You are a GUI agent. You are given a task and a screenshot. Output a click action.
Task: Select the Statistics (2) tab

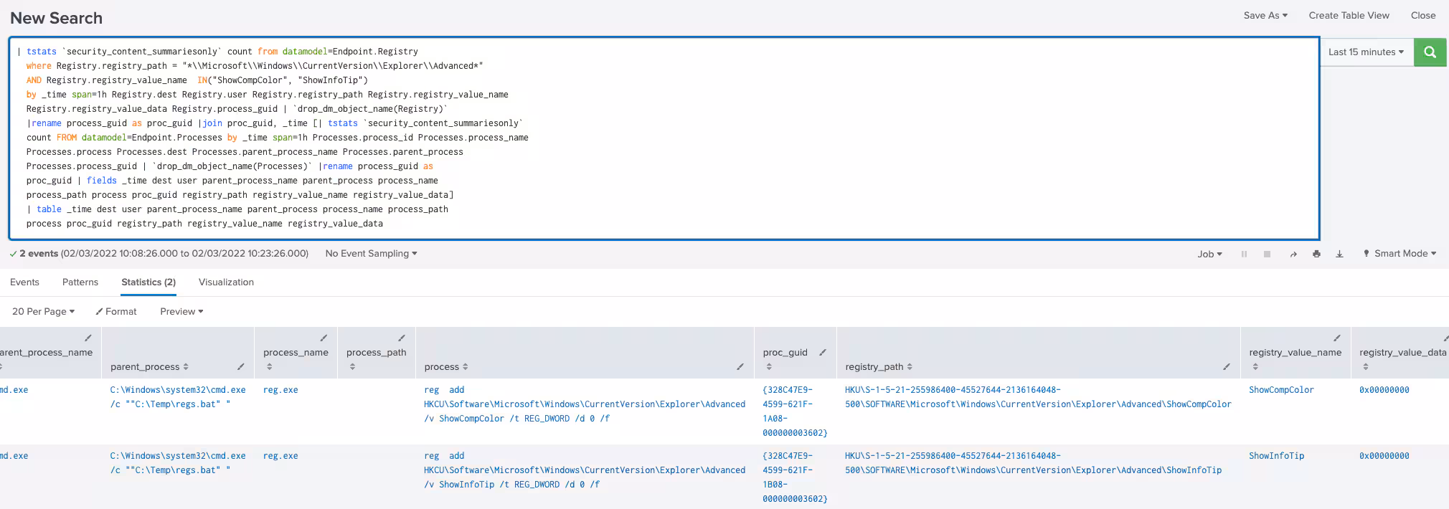click(x=148, y=282)
